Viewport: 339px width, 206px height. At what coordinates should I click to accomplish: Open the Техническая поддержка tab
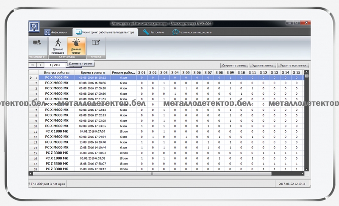(x=192, y=32)
